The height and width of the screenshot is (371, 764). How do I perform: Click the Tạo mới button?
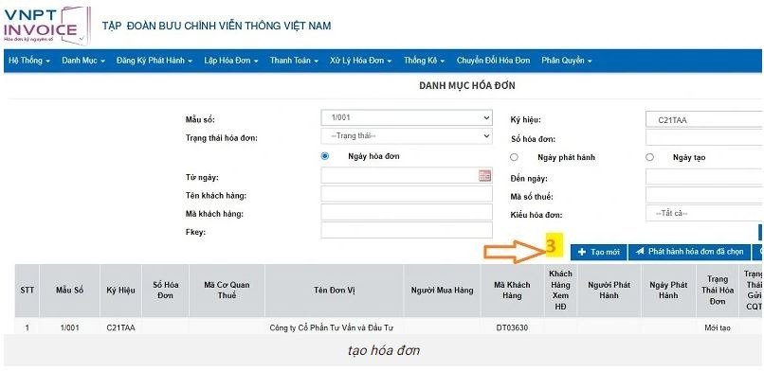[599, 253]
